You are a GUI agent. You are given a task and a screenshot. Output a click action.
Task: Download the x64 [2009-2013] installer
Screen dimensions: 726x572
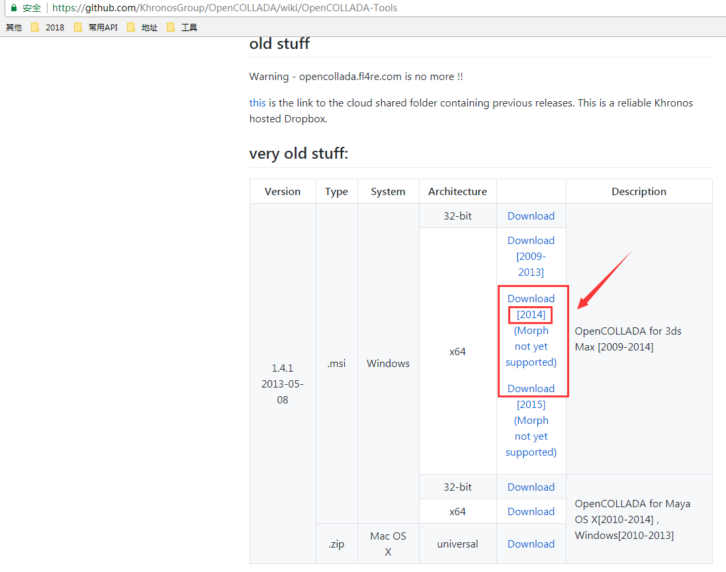click(531, 256)
